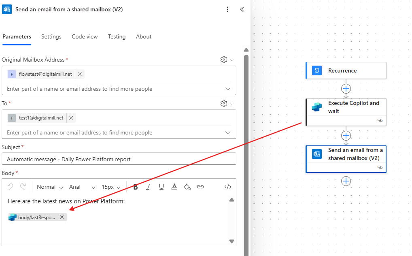Expand To field people suggestions dropdown
The height and width of the screenshot is (256, 412).
[228, 132]
